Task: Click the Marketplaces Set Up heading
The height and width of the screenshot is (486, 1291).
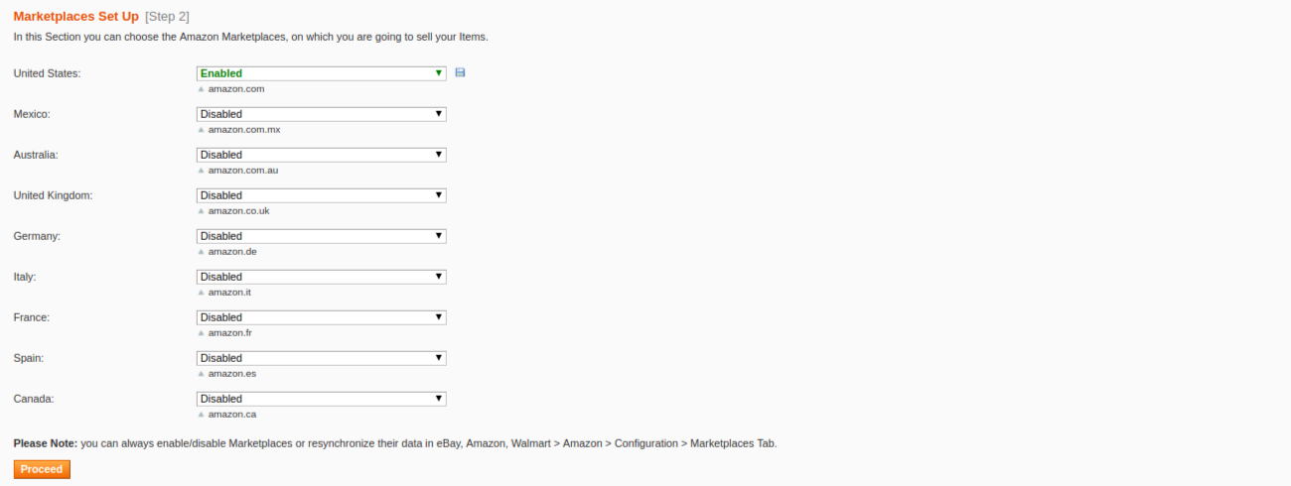Action: [x=75, y=17]
